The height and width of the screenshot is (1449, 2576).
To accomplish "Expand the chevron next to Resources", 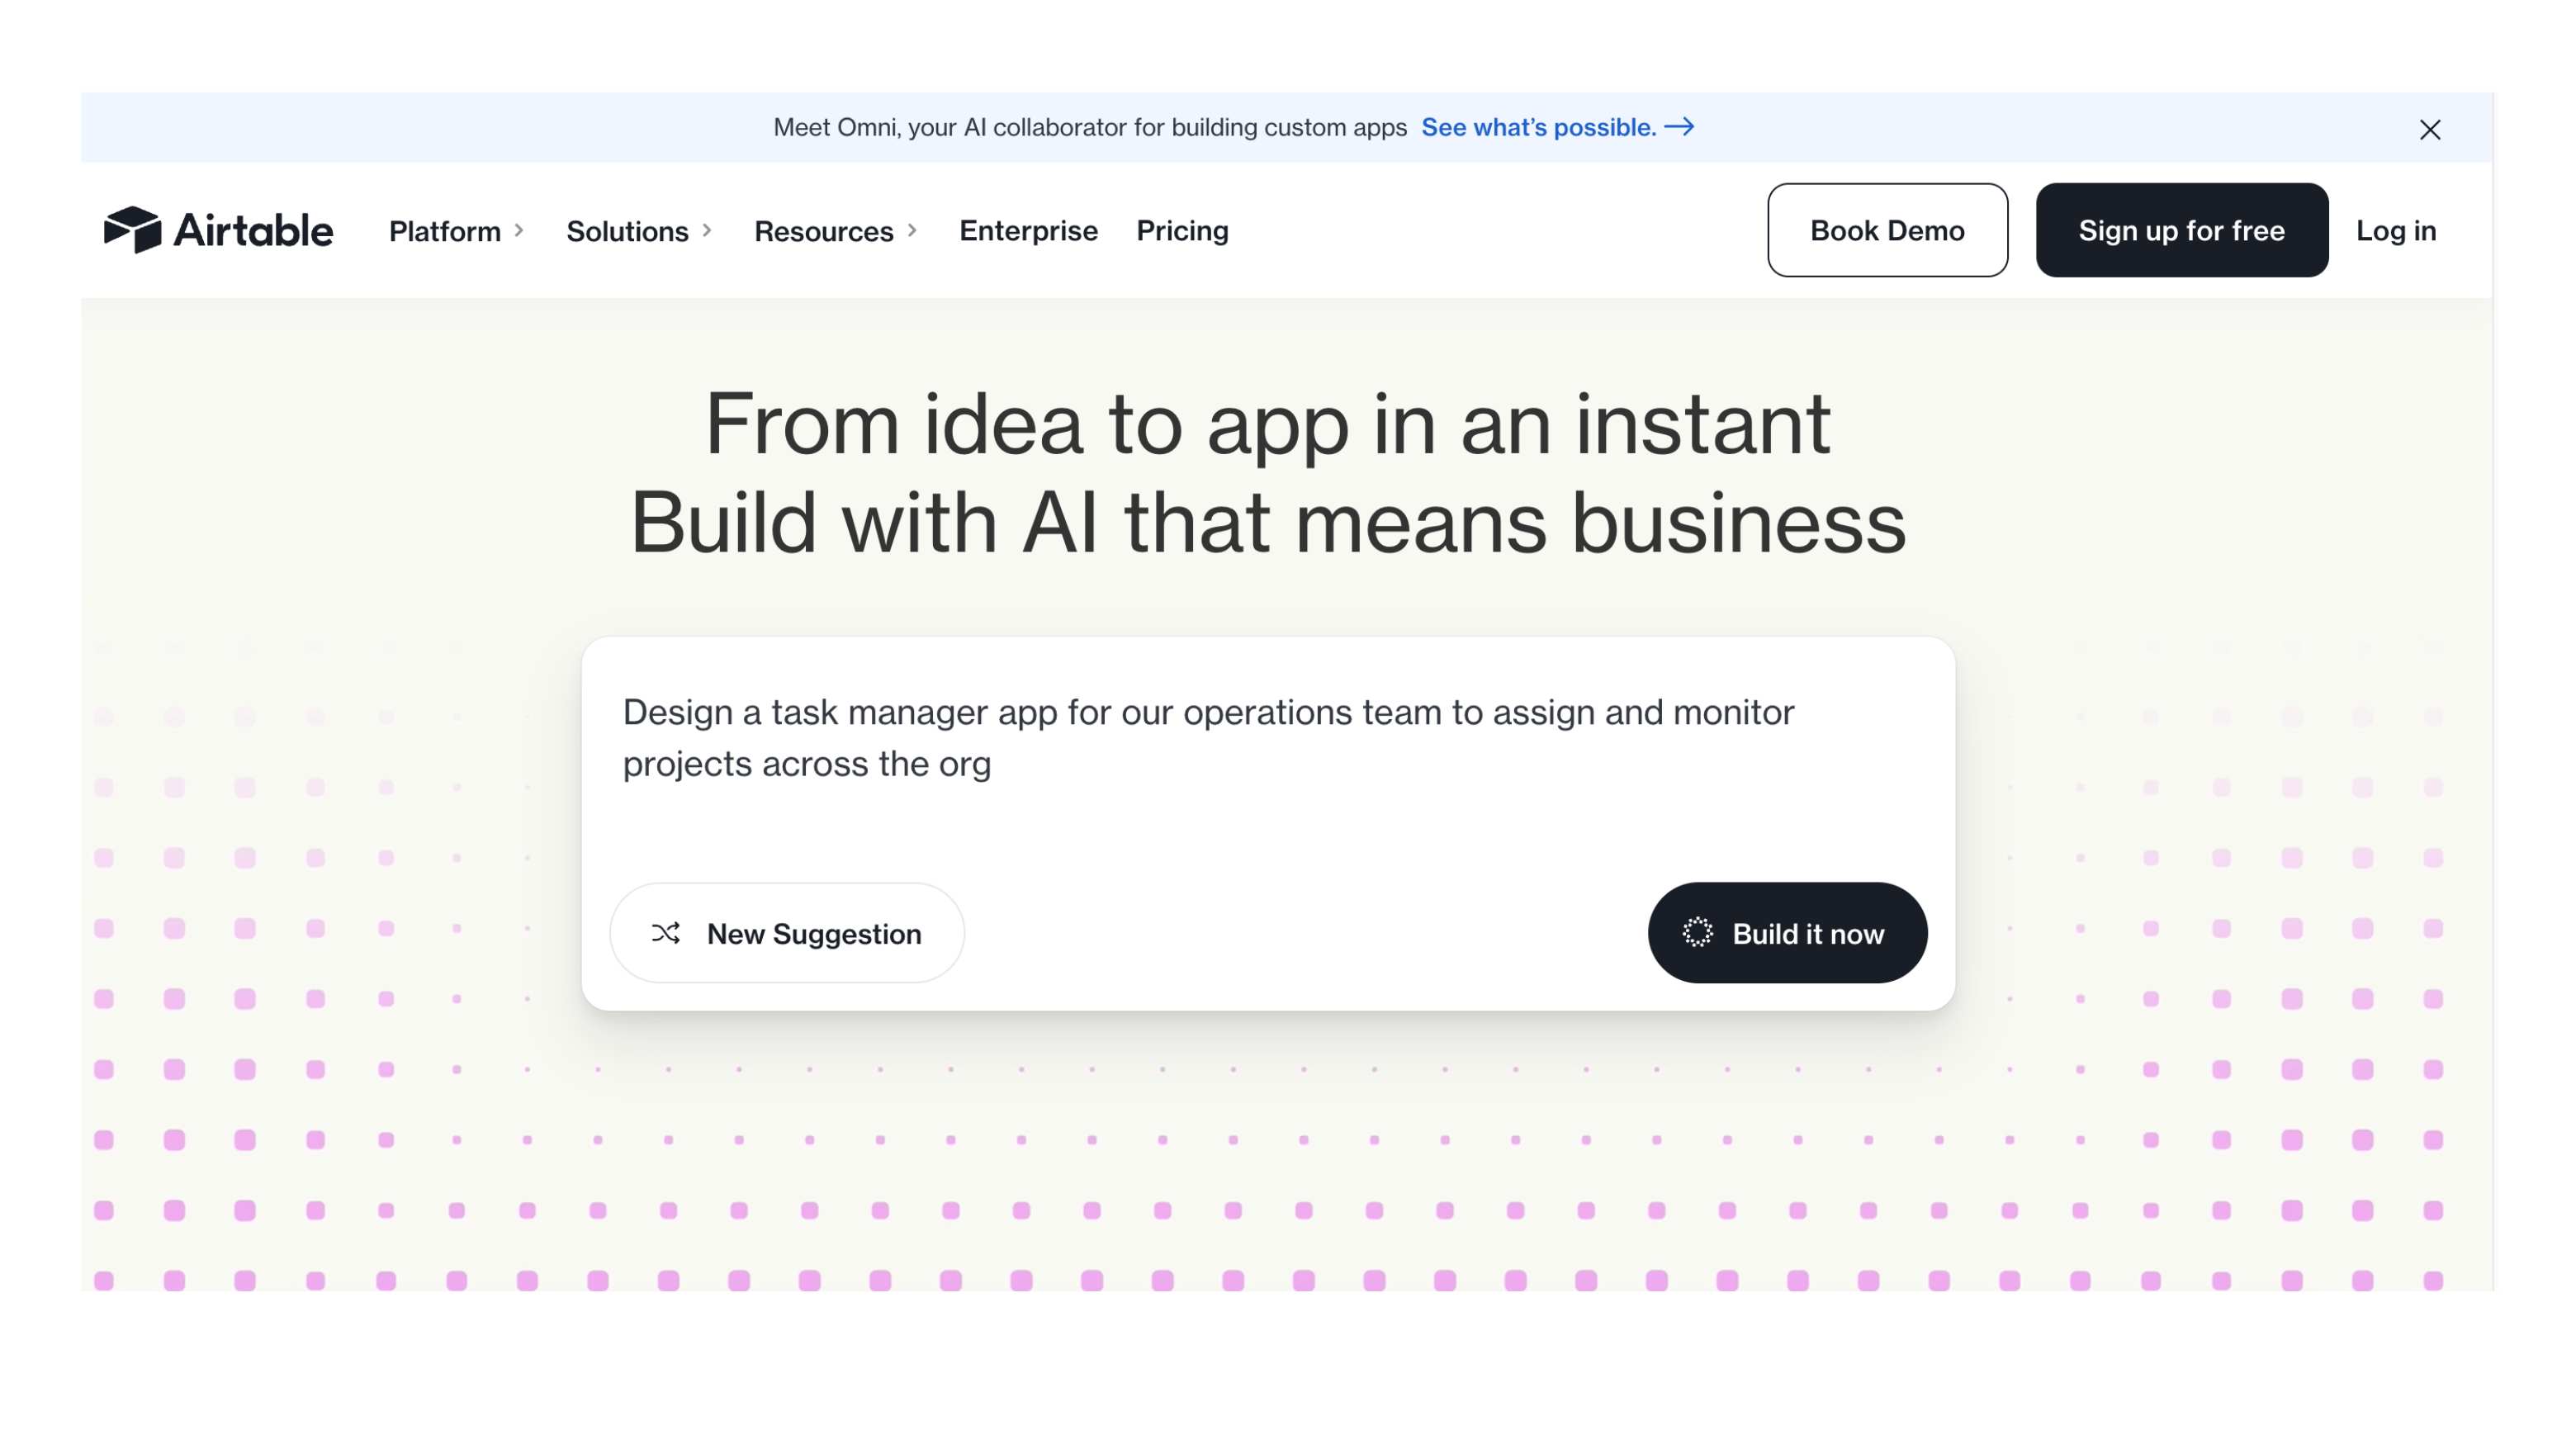I will click(x=912, y=230).
